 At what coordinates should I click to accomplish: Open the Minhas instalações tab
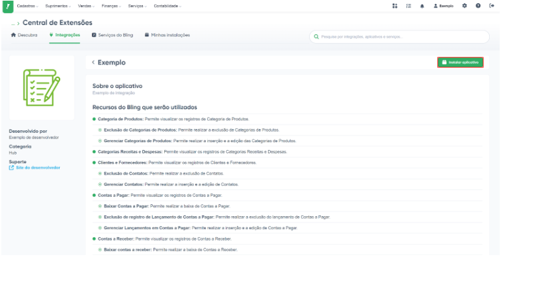pos(167,35)
